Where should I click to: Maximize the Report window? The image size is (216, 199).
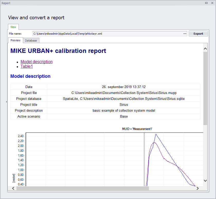206,3
